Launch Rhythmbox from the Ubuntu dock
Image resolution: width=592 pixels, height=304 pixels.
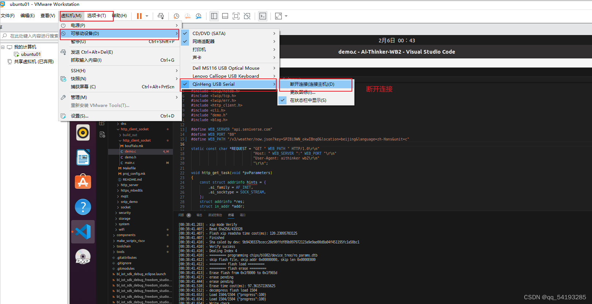(x=83, y=132)
